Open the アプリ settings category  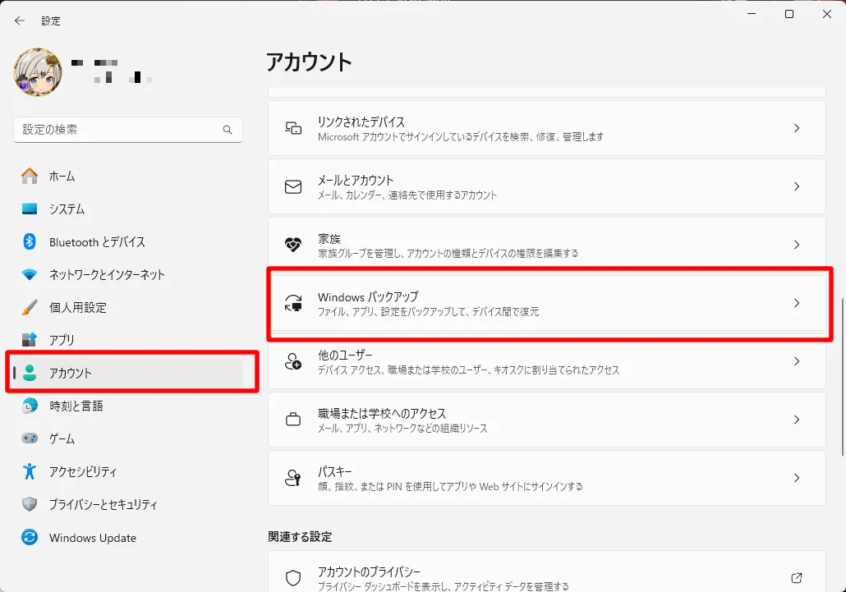click(x=62, y=340)
